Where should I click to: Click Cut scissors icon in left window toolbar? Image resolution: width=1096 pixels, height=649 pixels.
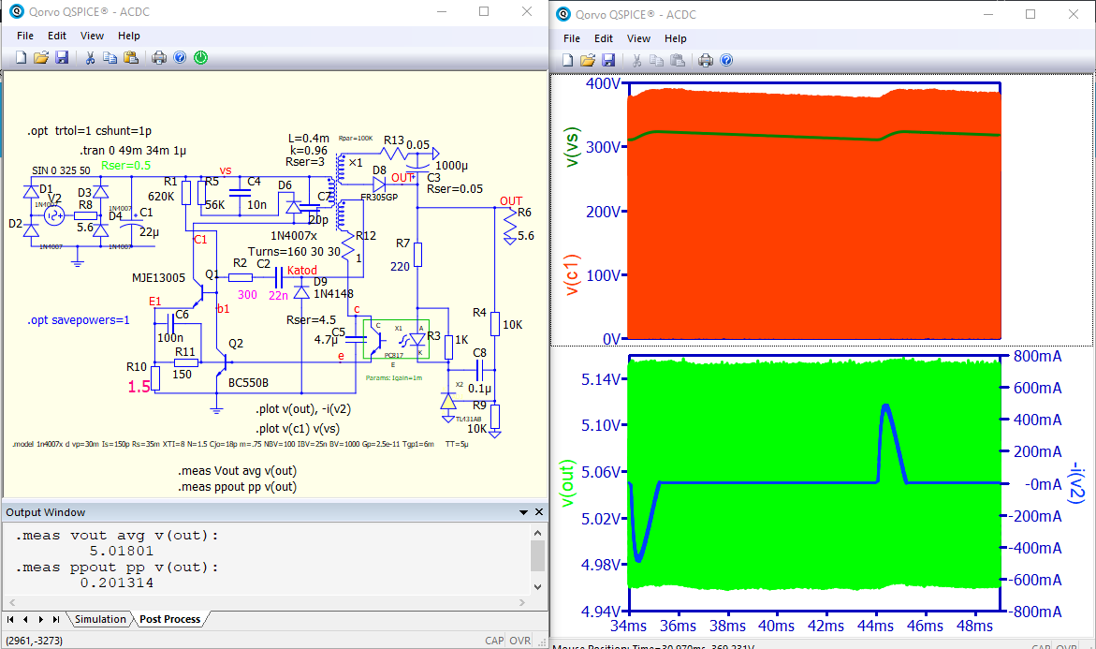pyautogui.click(x=90, y=57)
